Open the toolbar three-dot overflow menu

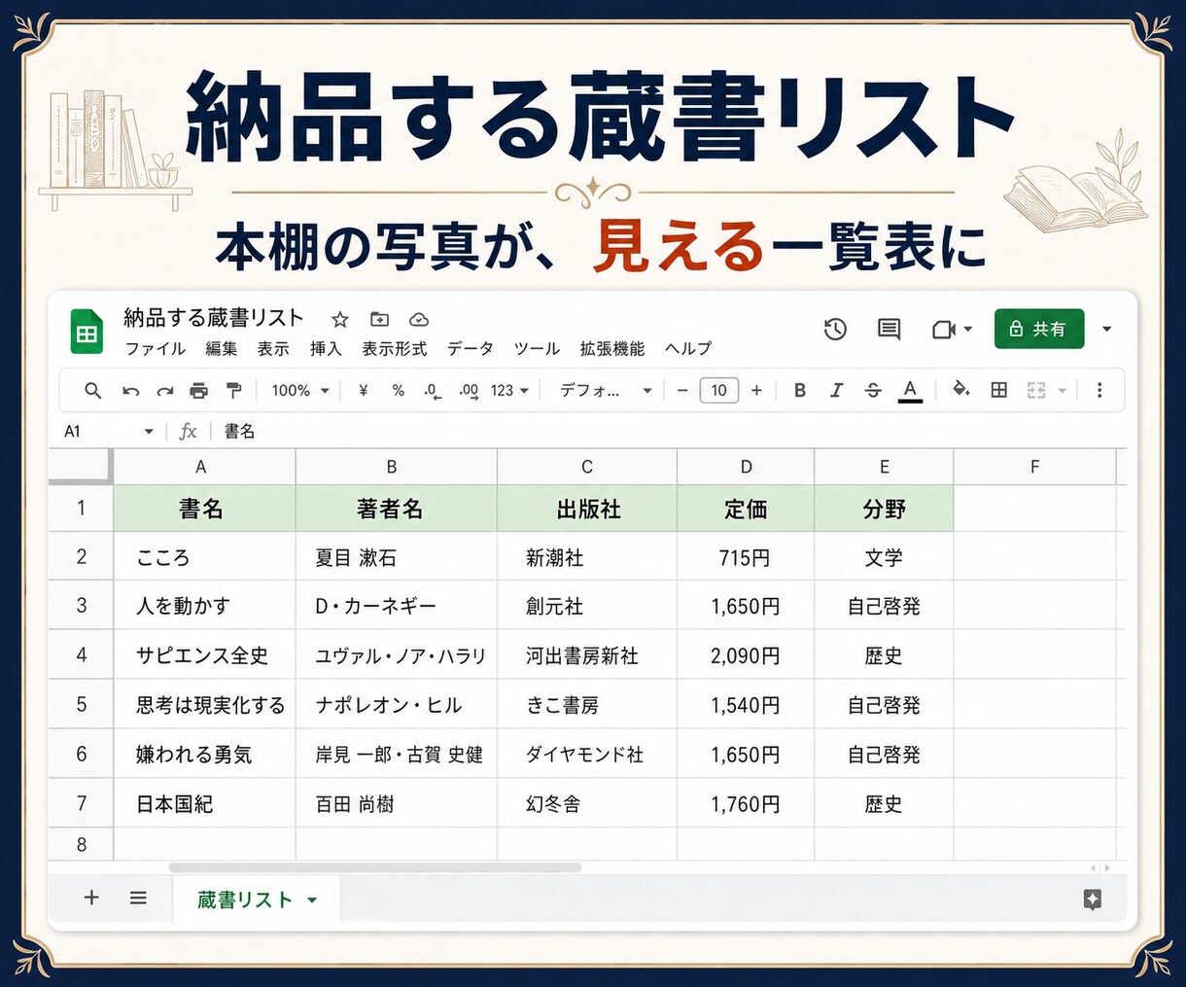(1099, 390)
